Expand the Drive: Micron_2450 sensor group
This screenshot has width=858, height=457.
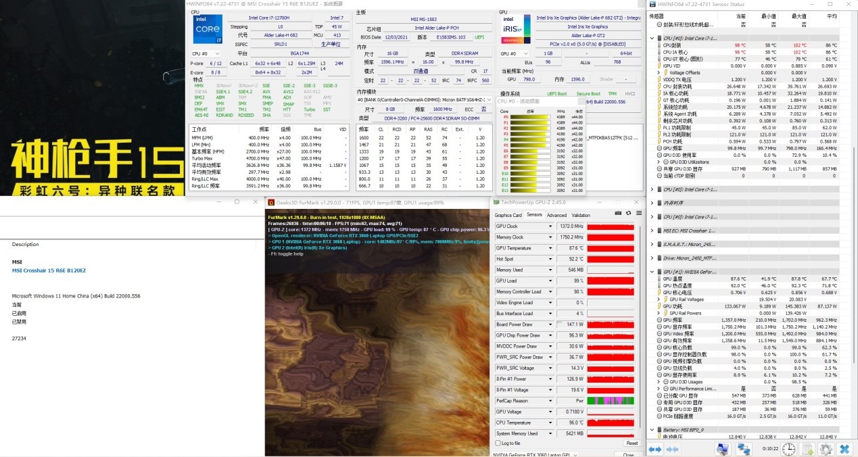tap(652, 258)
